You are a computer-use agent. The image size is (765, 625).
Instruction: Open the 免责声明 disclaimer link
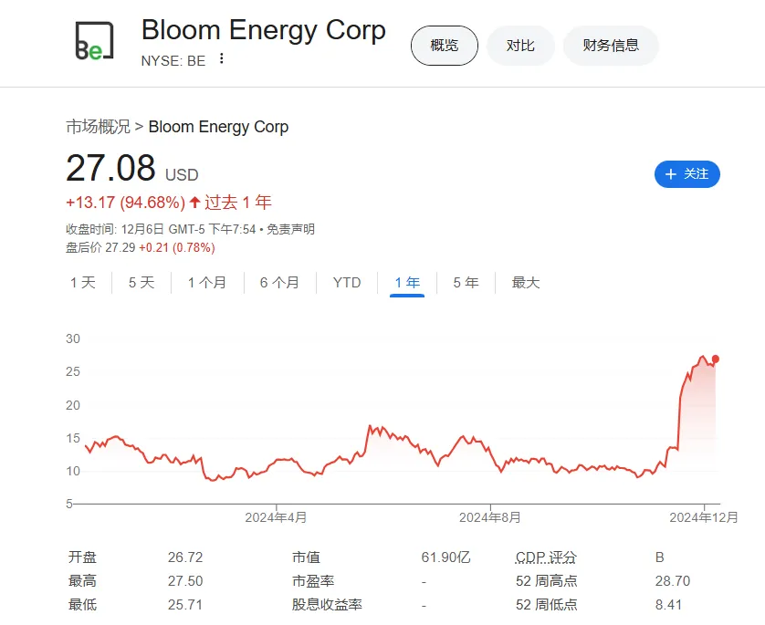coord(291,229)
